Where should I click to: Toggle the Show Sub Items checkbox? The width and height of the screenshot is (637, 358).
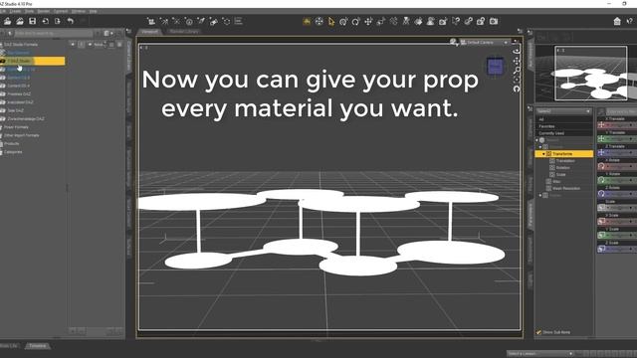point(538,332)
